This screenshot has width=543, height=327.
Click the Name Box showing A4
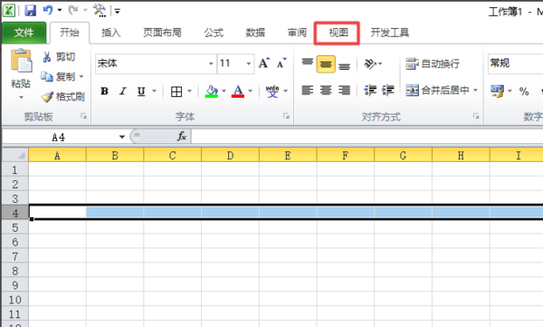point(59,138)
